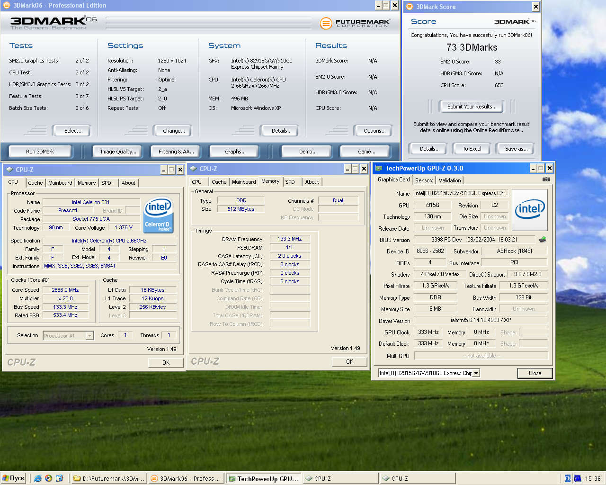
Task: Open CPU tab in the CPU-Z memory window
Action: 197,182
